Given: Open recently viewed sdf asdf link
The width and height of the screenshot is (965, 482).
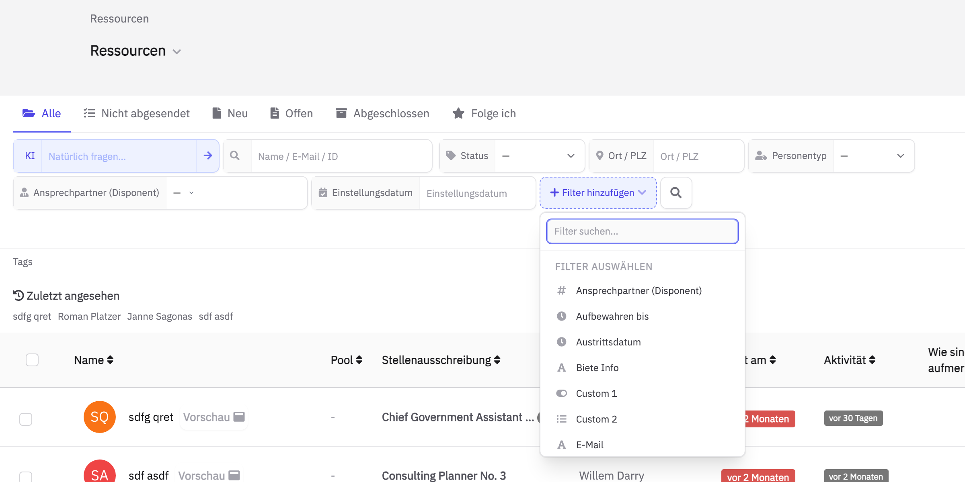Looking at the screenshot, I should pos(216,317).
